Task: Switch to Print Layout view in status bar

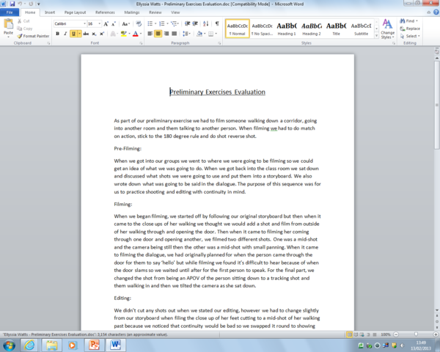Action: pyautogui.click(x=349, y=334)
